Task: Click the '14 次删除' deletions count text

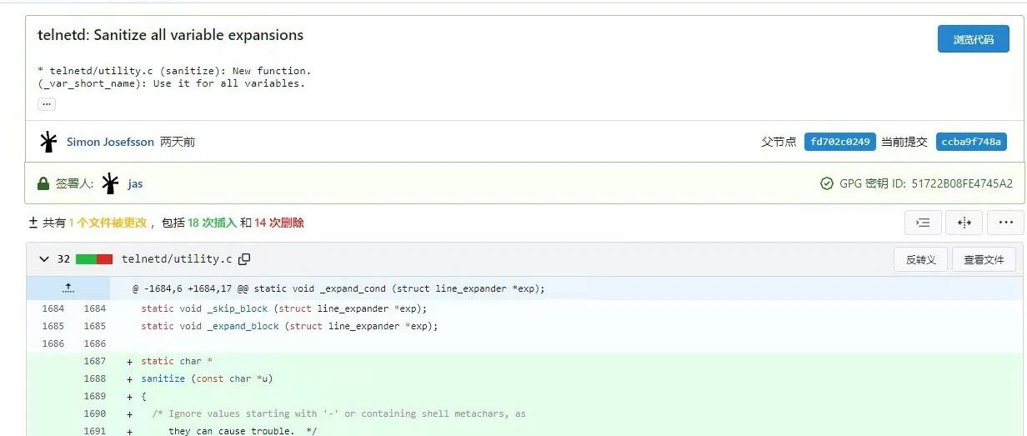Action: click(279, 223)
